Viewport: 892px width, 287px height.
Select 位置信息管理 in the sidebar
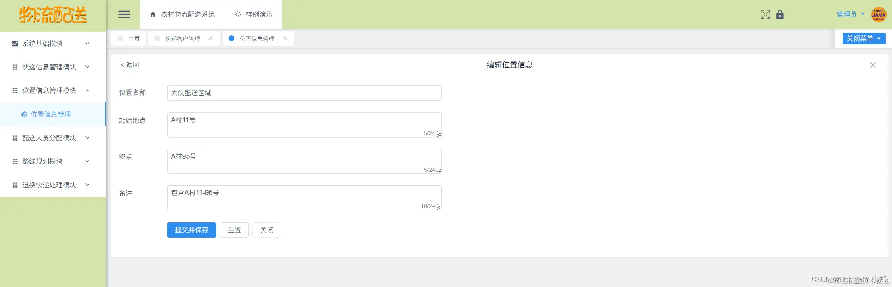[53, 114]
